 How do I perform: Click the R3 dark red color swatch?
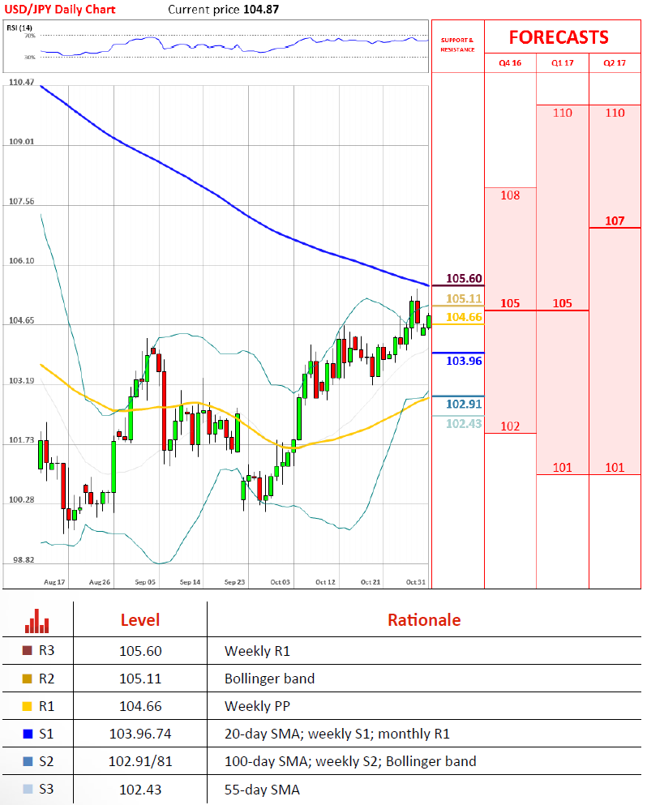(28, 650)
